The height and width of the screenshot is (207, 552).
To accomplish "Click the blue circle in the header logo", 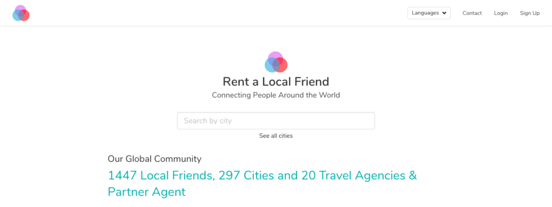I will pyautogui.click(x=16, y=17).
